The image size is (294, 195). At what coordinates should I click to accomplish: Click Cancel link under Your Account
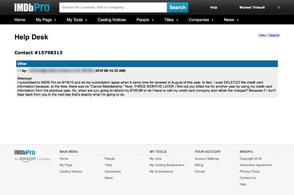(200, 172)
